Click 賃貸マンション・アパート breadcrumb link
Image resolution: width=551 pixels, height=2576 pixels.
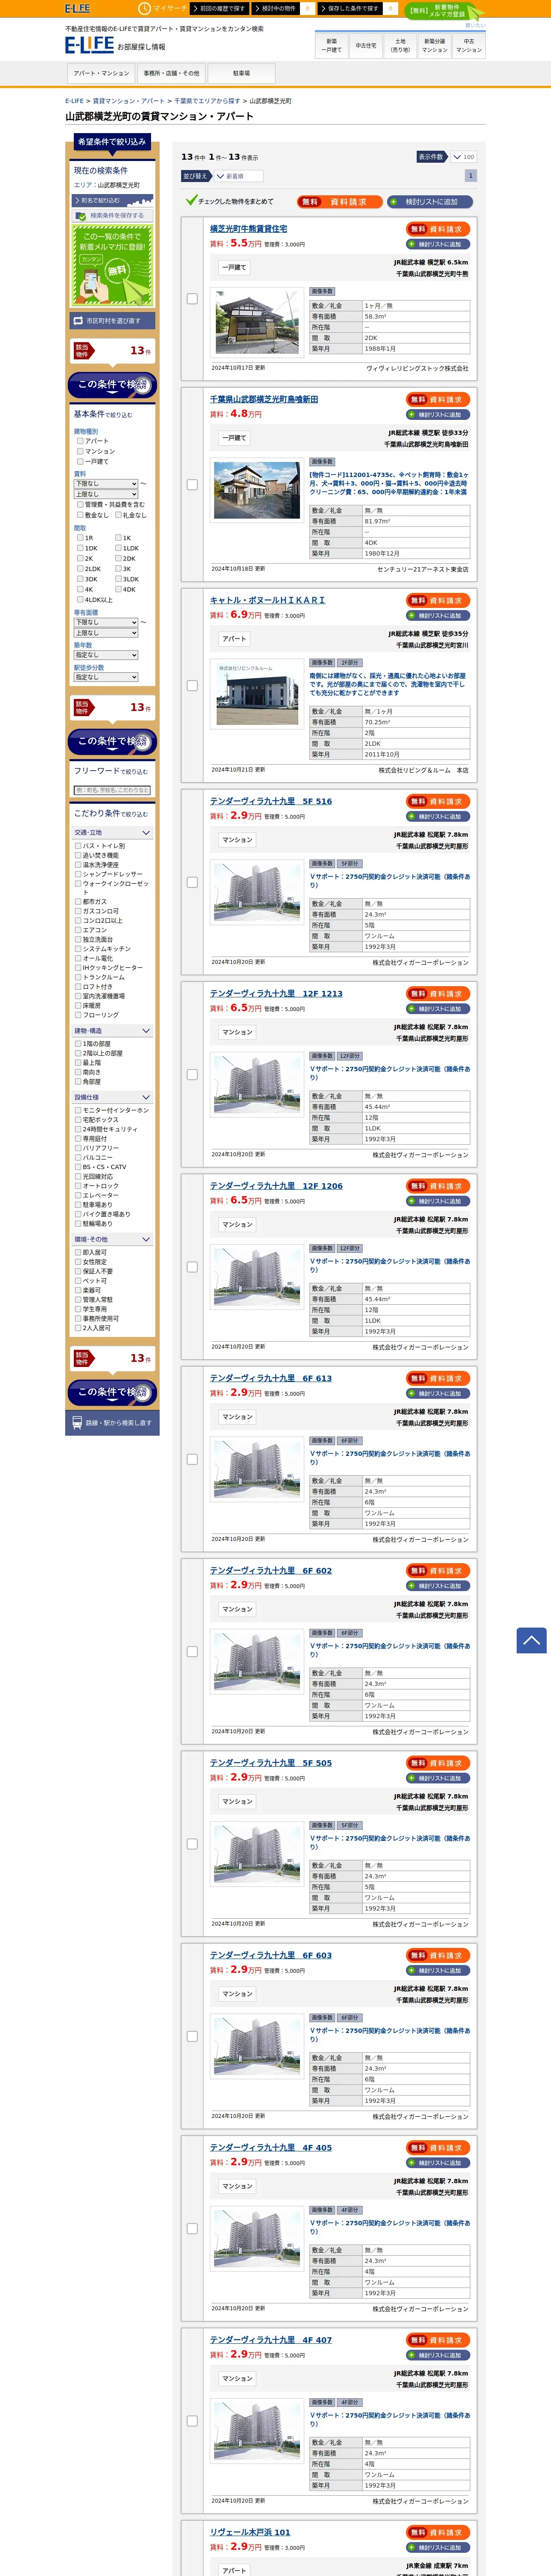pos(129,101)
